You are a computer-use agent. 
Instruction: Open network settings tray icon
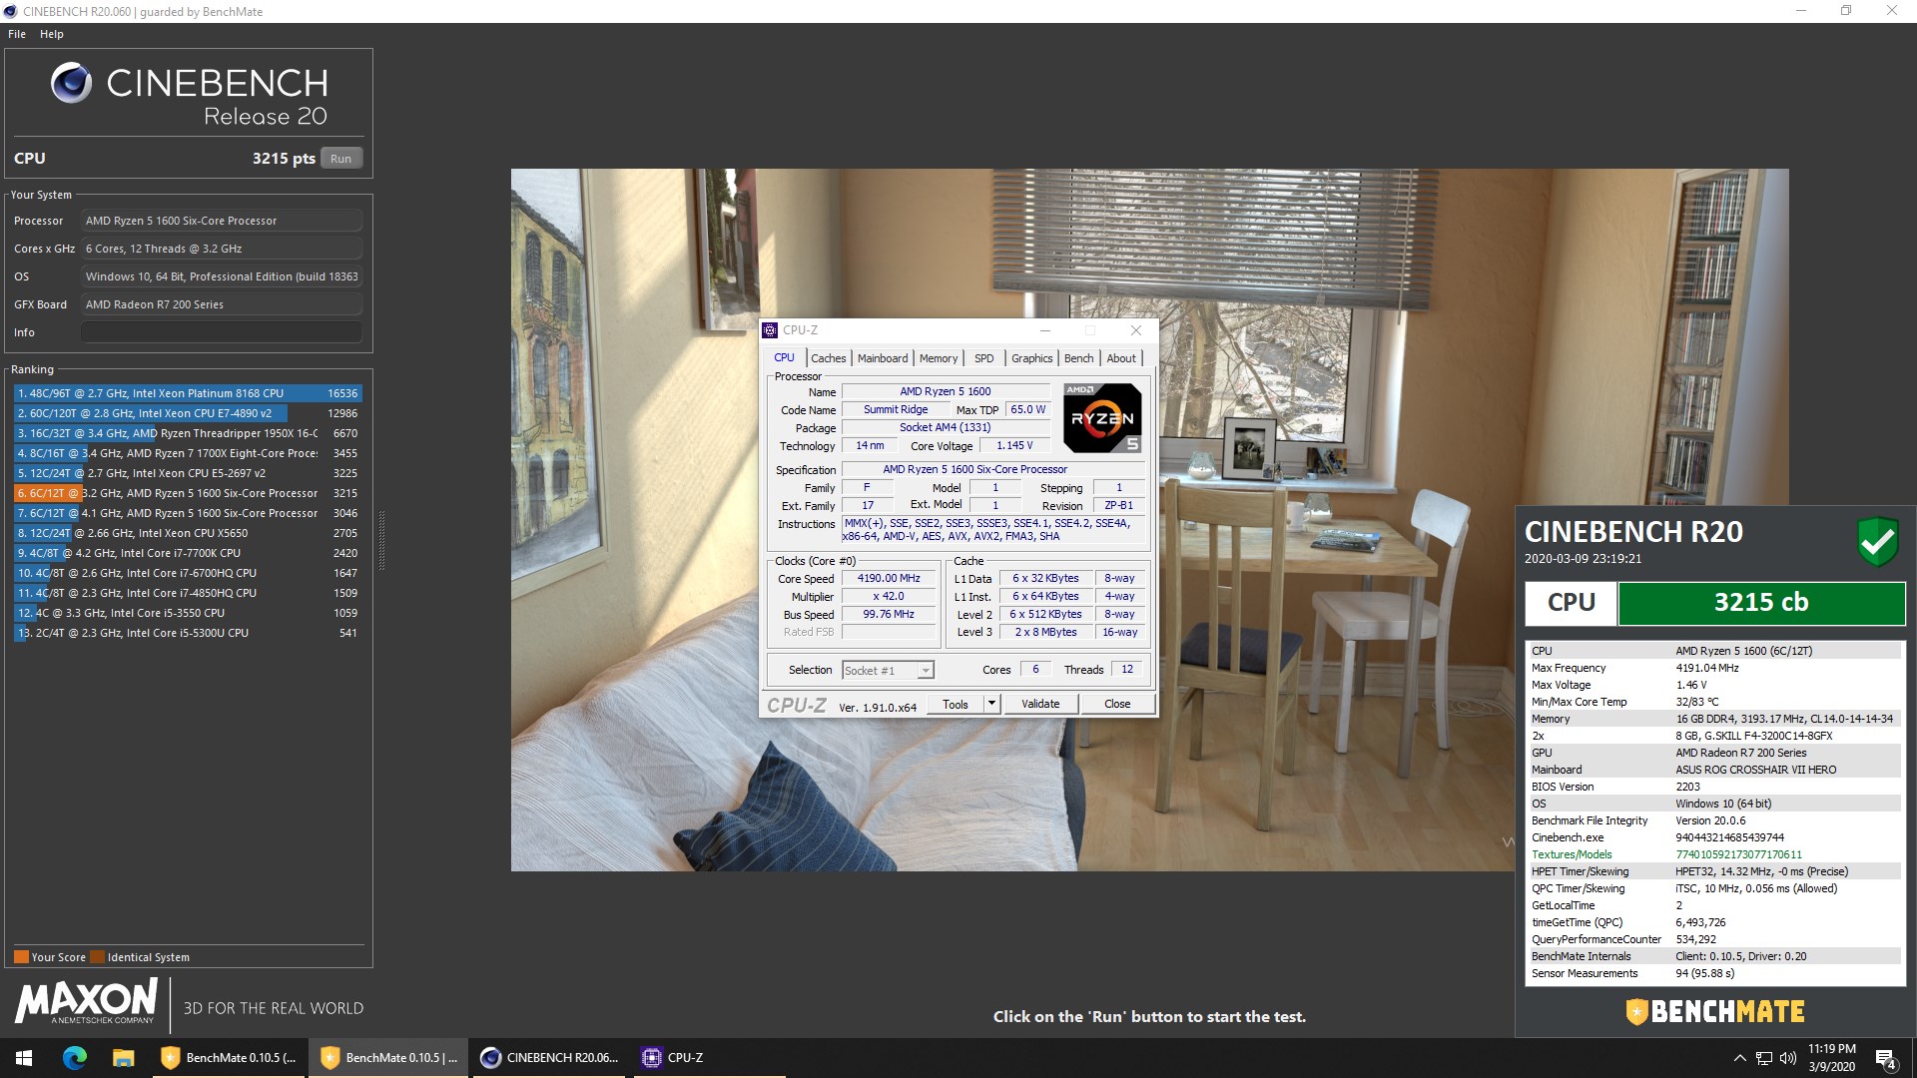(1764, 1058)
